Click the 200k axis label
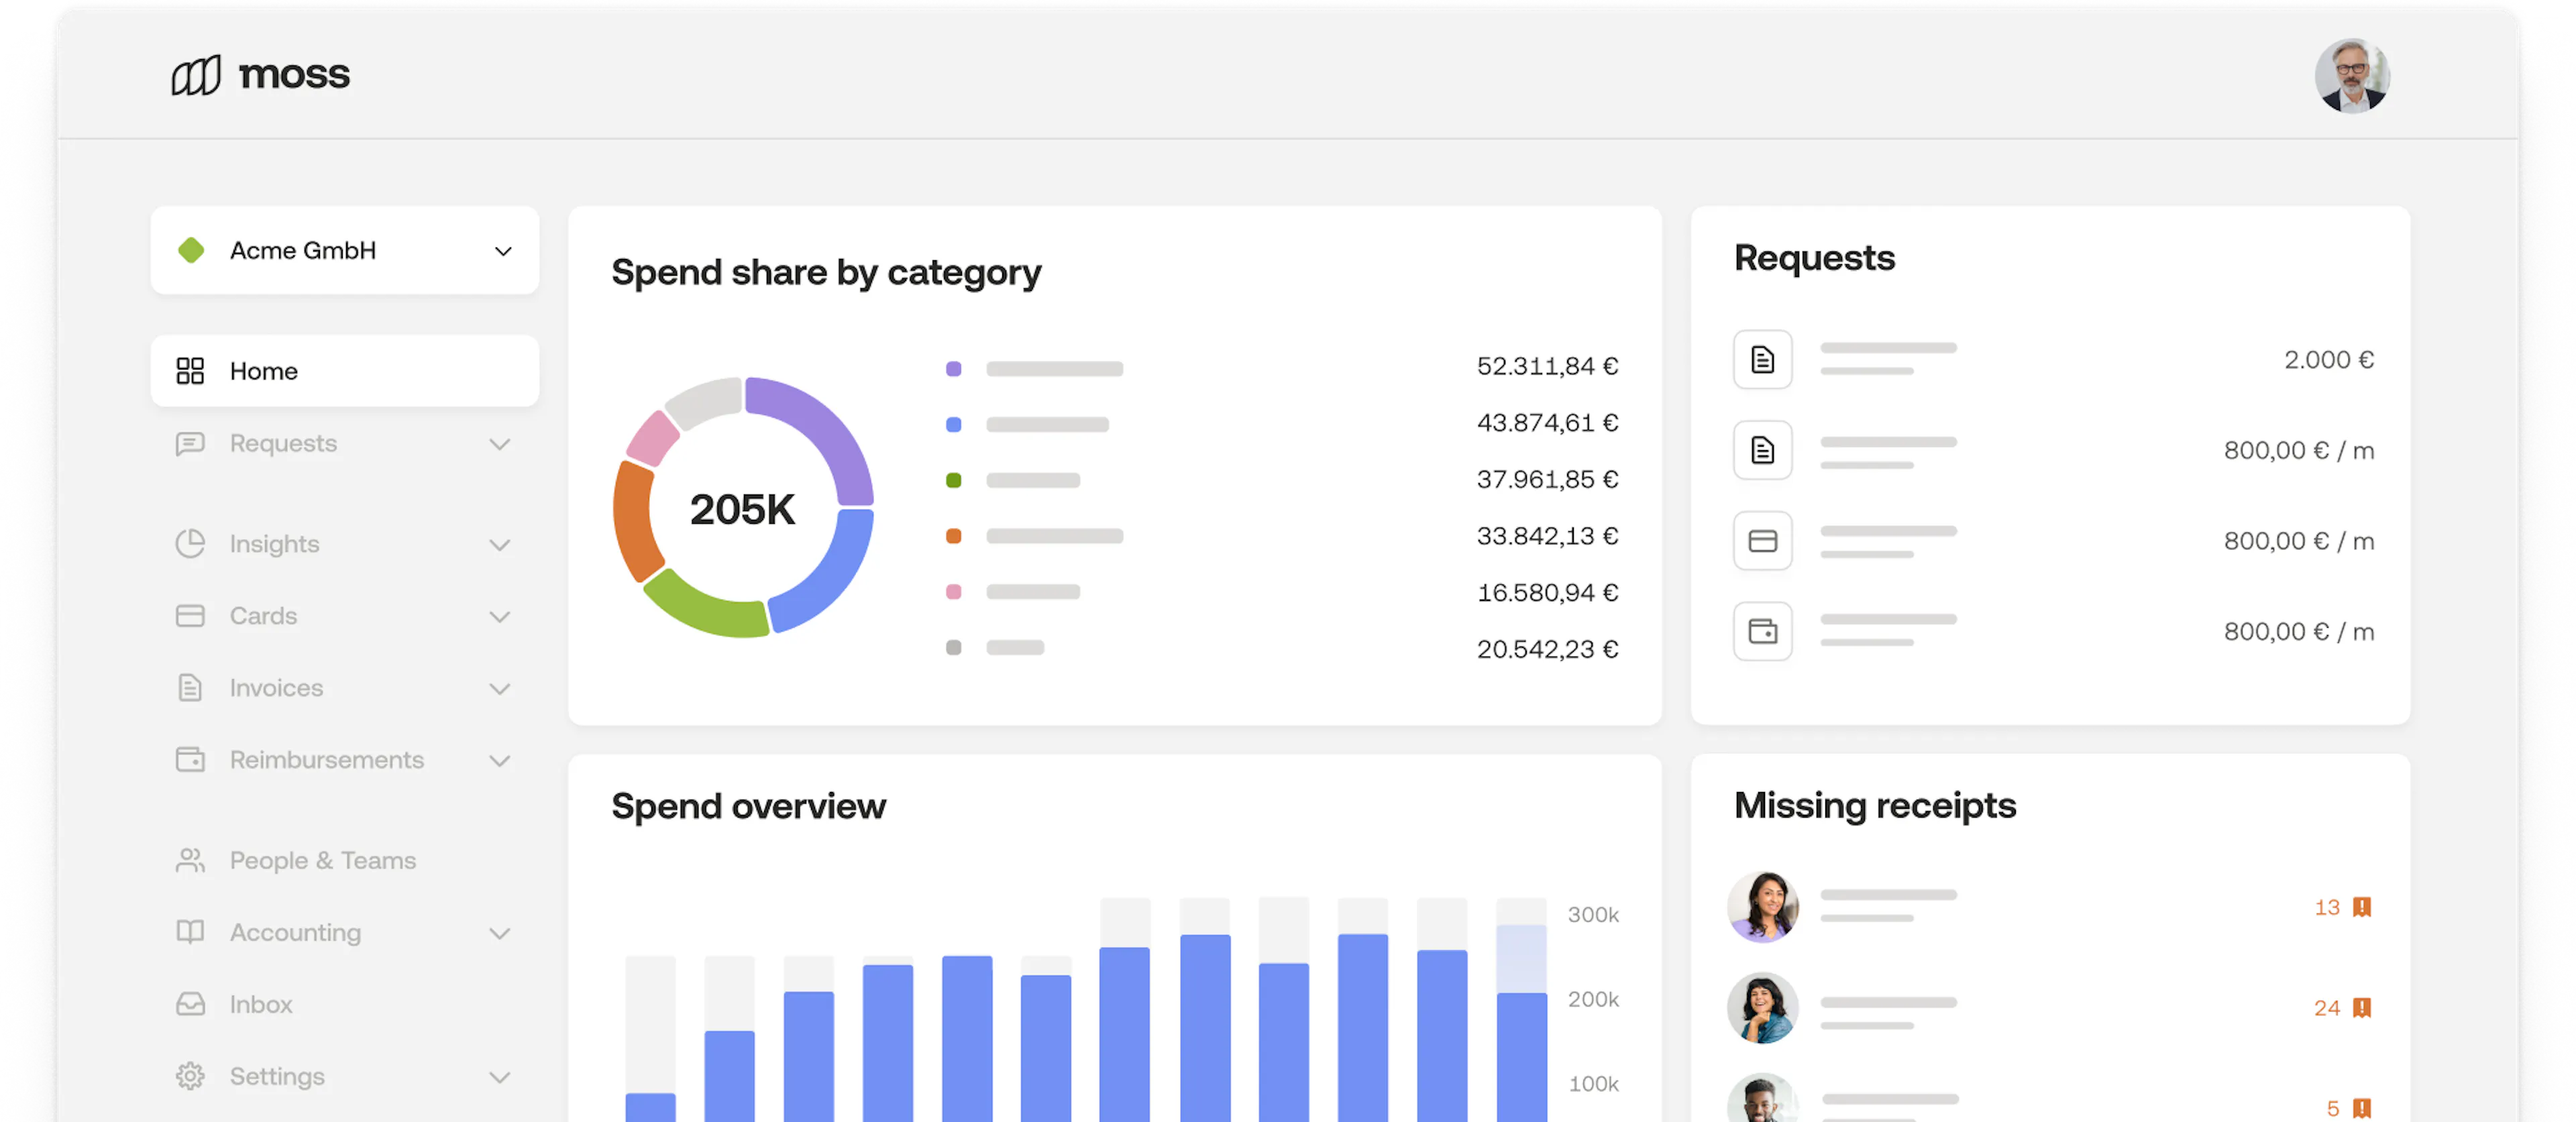The image size is (2576, 1122). [1593, 1000]
